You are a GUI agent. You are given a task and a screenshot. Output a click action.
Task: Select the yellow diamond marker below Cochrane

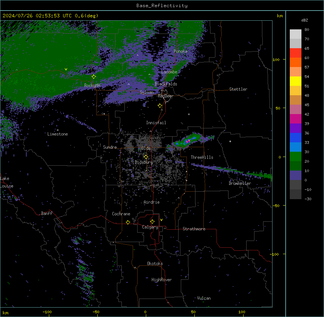[128, 222]
